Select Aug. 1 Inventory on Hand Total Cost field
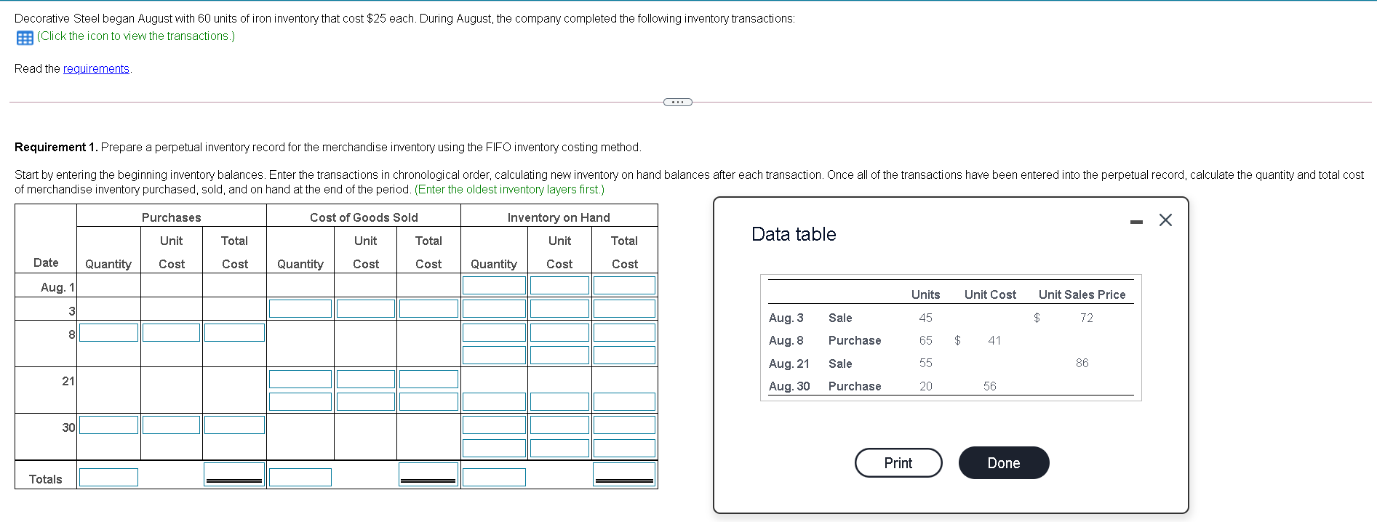This screenshot has width=1377, height=522. point(624,285)
